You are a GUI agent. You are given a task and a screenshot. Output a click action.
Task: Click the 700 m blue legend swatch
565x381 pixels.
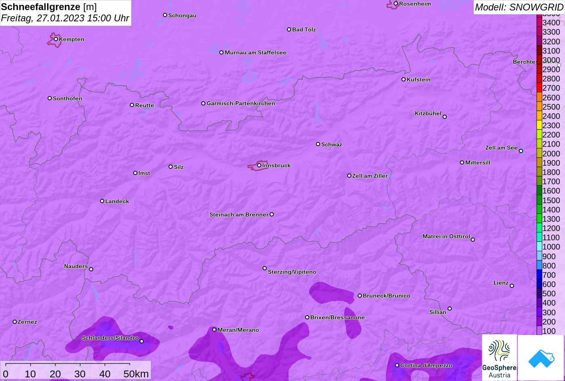click(x=539, y=275)
